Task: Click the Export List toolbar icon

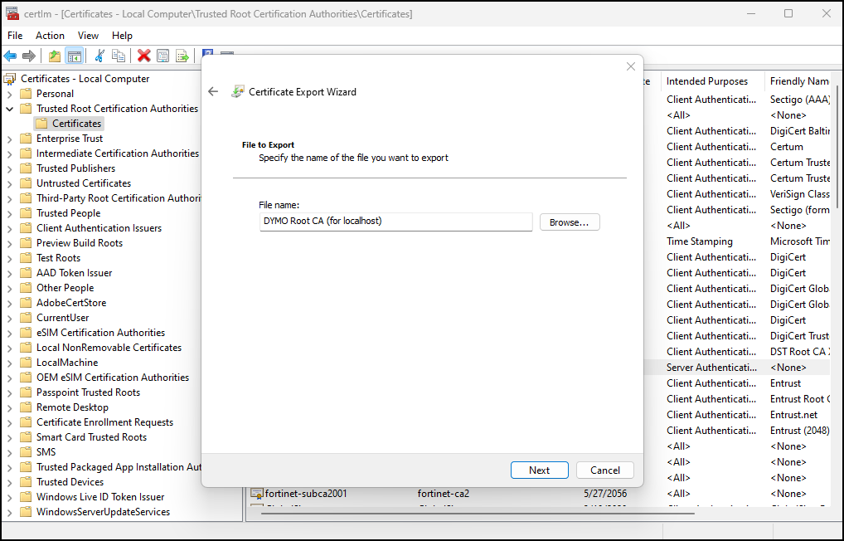Action: pos(182,56)
